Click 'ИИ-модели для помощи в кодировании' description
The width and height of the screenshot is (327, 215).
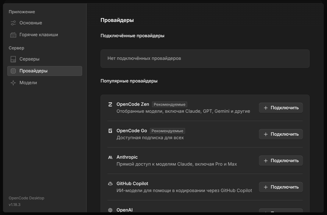[184, 191]
